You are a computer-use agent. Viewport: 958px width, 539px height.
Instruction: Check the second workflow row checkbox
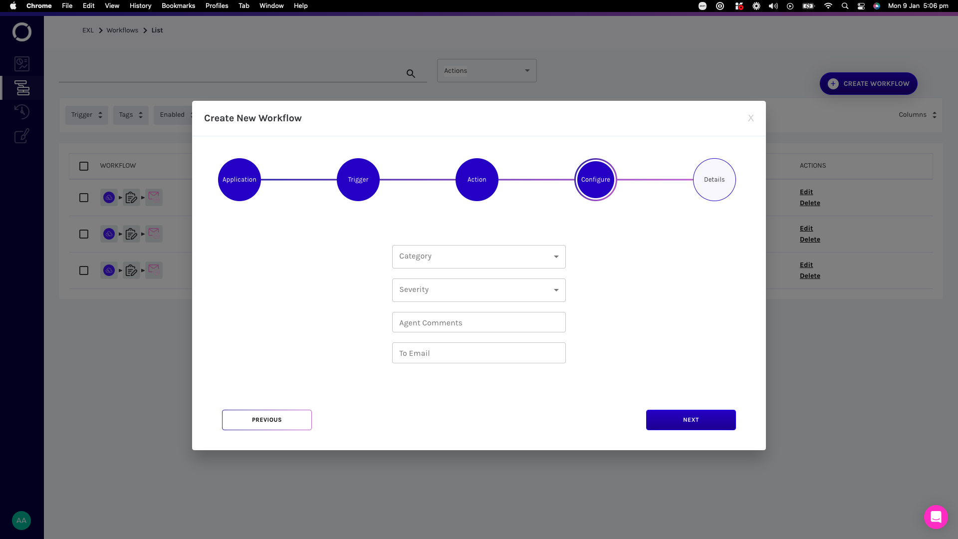(84, 234)
